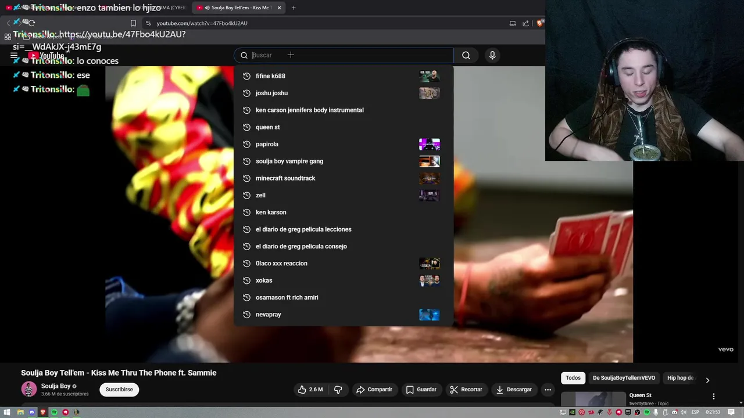This screenshot has height=418, width=744.
Task: Open Windows notifications center icon
Action: click(731, 412)
